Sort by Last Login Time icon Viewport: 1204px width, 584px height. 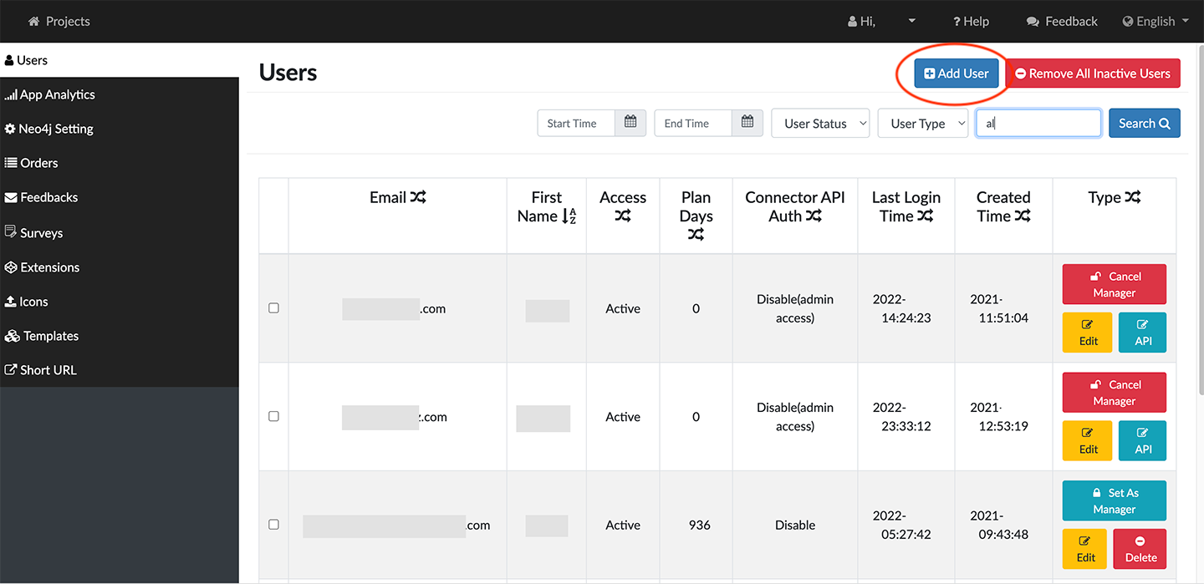925,216
